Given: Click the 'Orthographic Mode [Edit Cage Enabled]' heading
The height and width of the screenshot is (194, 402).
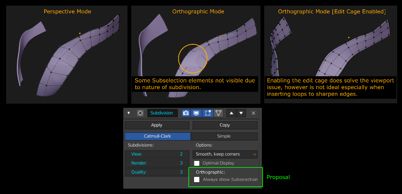Looking at the screenshot, I should 332,12.
